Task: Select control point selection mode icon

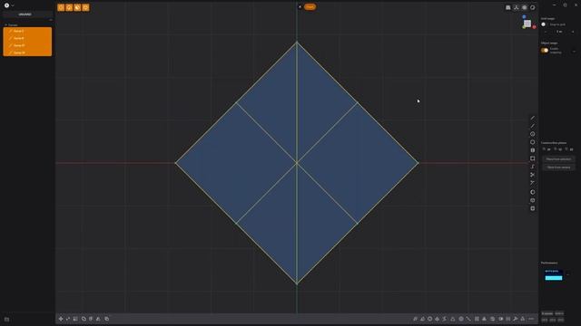Action: [x=61, y=7]
